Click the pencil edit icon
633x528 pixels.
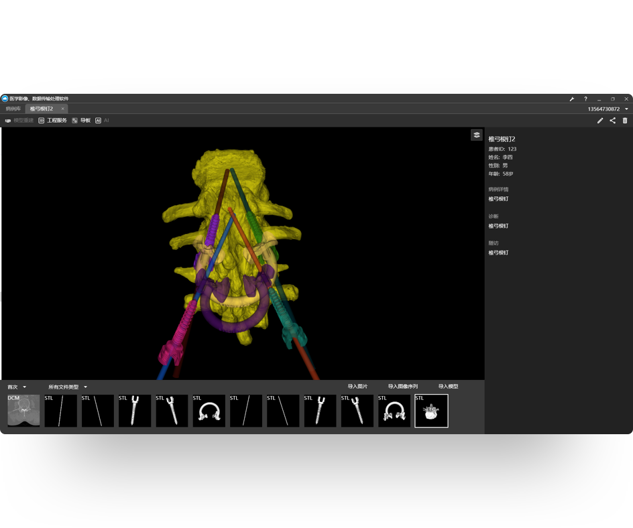click(600, 121)
